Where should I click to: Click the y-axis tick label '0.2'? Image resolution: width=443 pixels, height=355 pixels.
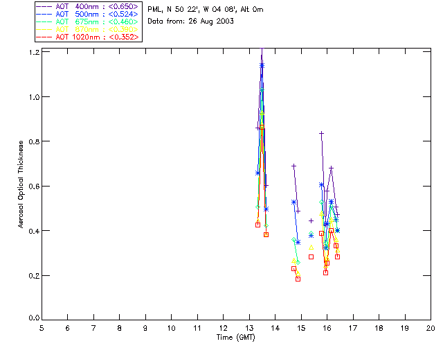[34, 275]
